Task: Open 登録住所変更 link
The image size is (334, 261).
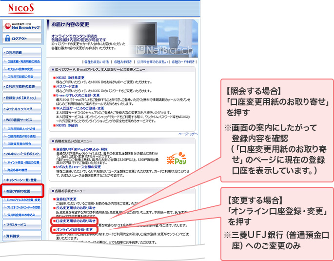Action: pos(66,199)
